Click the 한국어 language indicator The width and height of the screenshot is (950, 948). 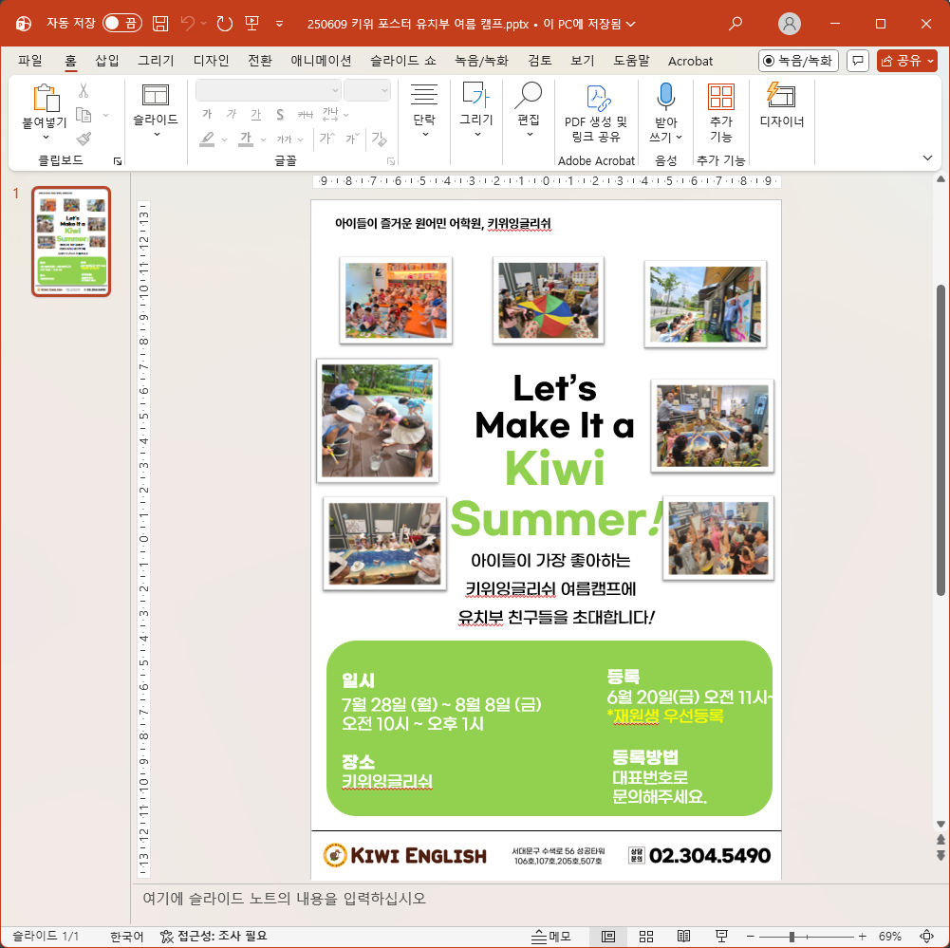coord(126,936)
